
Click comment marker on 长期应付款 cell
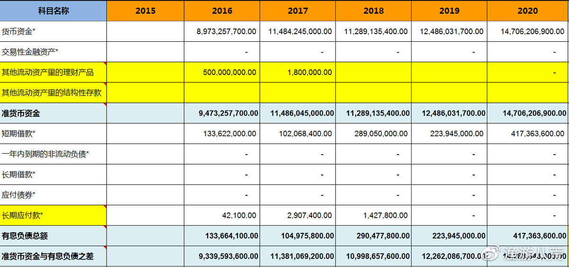point(105,207)
